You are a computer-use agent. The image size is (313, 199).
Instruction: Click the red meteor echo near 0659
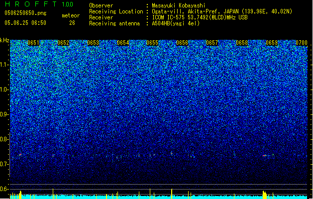pos(265,156)
